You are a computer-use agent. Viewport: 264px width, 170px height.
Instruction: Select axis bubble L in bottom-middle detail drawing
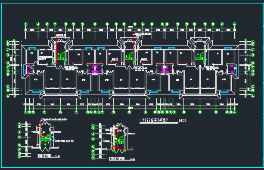tap(93, 125)
